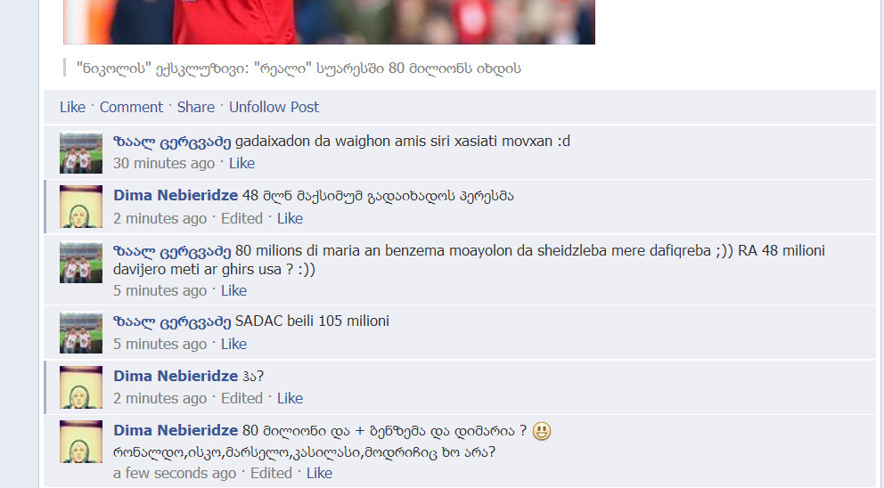Screen dimensions: 884x488
Task: Like the '48 მლნ' comment
Action: [x=290, y=219]
